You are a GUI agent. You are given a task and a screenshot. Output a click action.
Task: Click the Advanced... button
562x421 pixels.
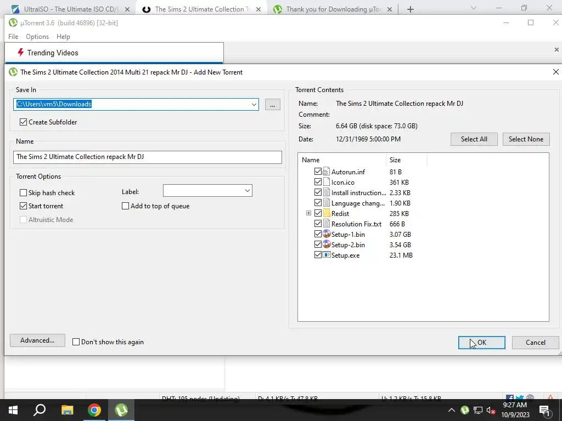[37, 340]
